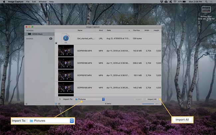Open the Notification Center icon

click(x=211, y=2)
